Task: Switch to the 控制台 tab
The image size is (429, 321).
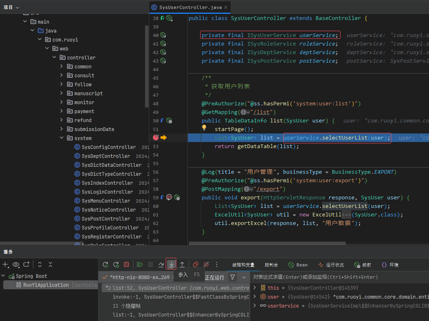Action: (x=271, y=265)
